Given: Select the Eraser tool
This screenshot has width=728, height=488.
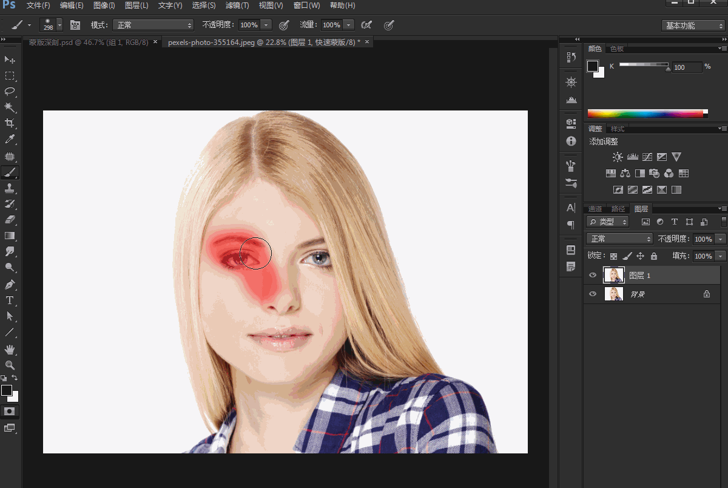Looking at the screenshot, I should (x=10, y=220).
